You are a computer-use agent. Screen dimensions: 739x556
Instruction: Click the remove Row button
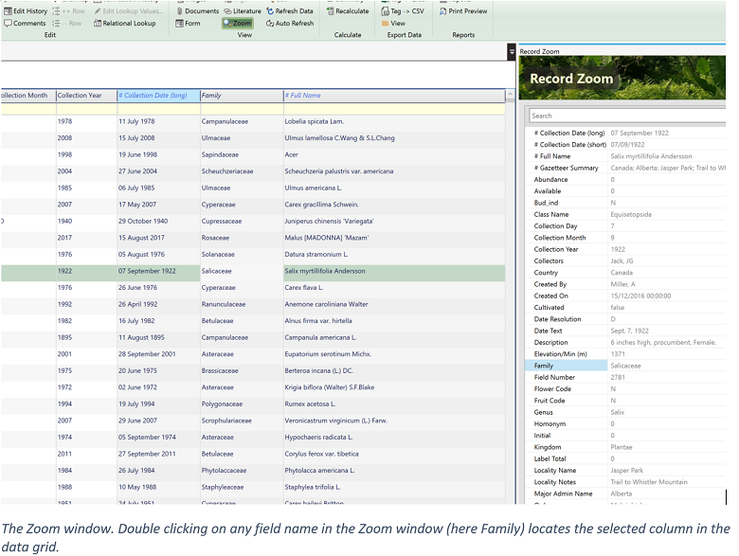pos(67,23)
